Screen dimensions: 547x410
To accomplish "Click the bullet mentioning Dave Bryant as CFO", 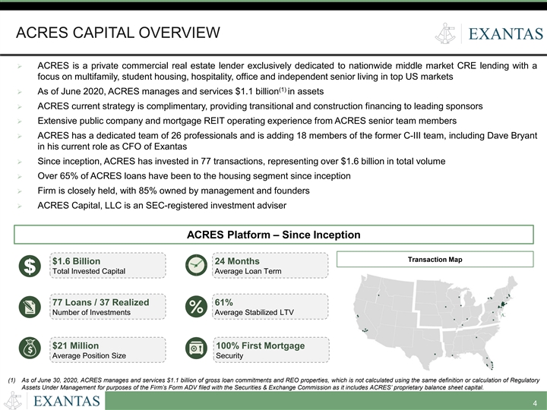I will click(x=287, y=141).
